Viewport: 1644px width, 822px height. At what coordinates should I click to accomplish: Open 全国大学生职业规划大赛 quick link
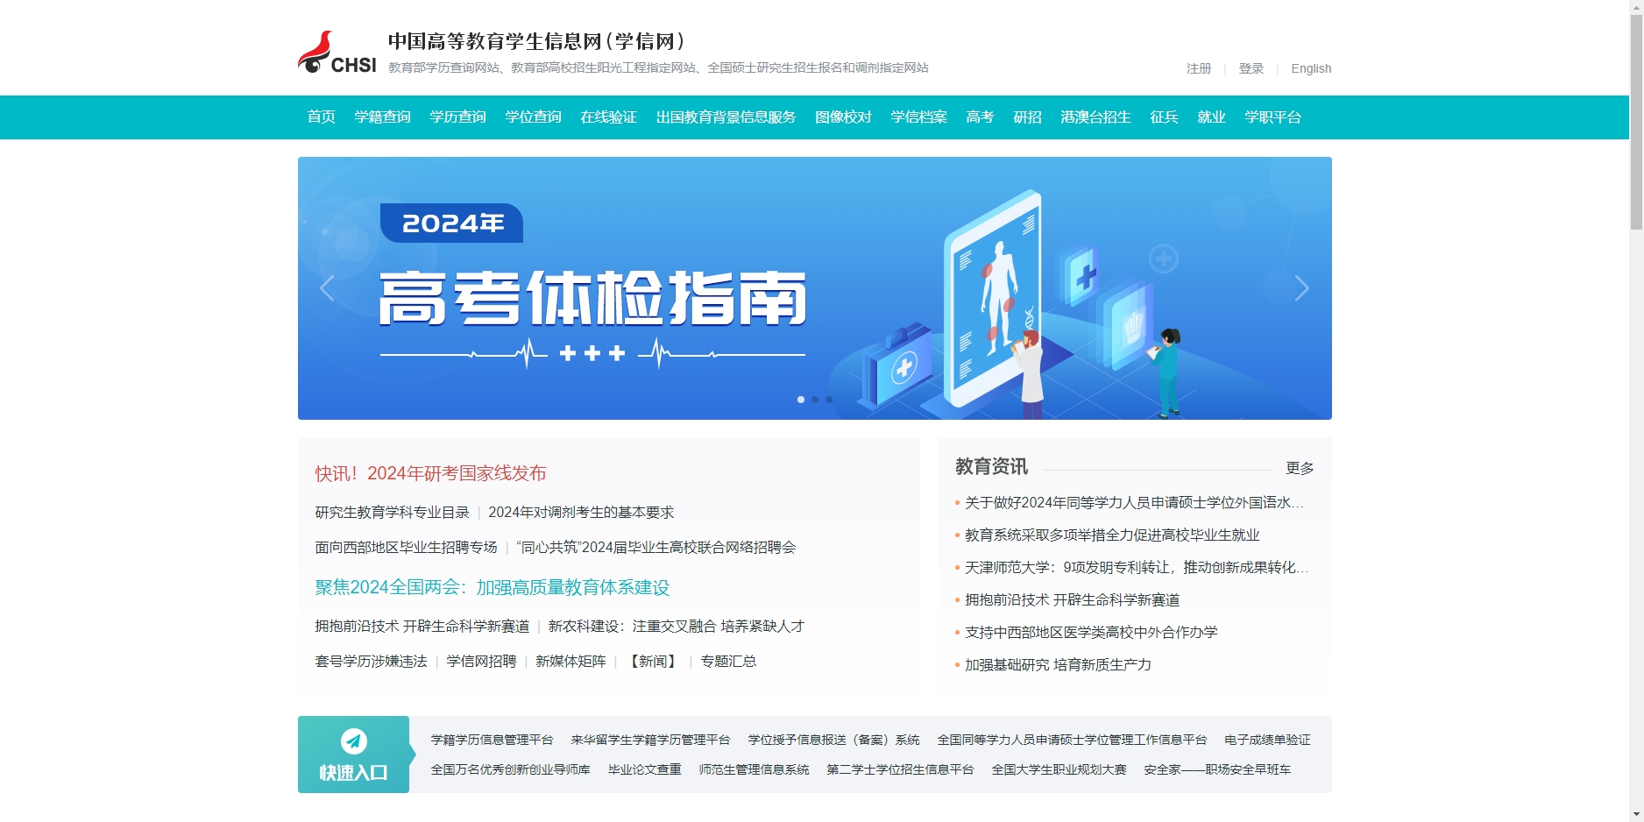(x=1059, y=769)
